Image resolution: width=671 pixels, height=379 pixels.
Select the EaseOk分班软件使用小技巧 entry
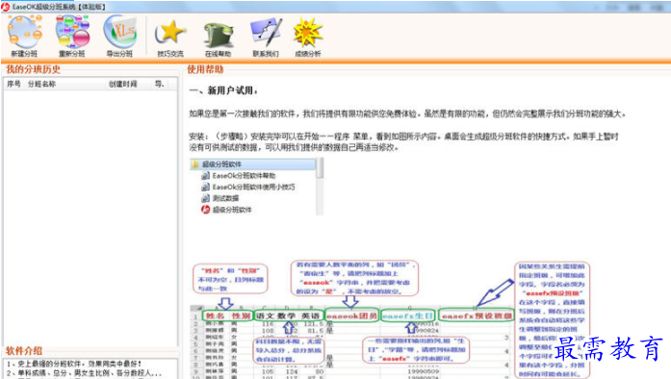click(x=248, y=187)
